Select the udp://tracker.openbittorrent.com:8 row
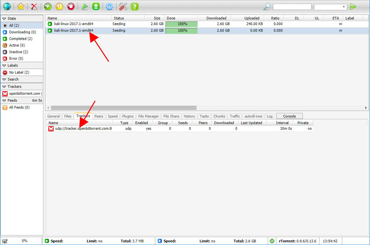Image resolution: width=370 pixels, height=245 pixels. (179, 129)
